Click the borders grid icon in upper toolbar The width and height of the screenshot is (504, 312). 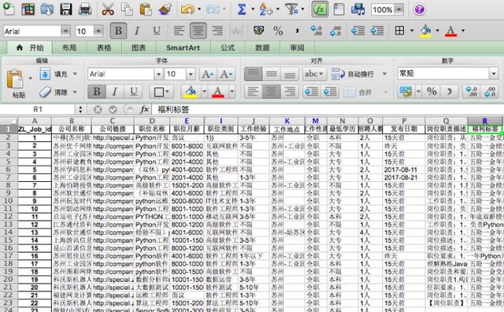(x=399, y=31)
